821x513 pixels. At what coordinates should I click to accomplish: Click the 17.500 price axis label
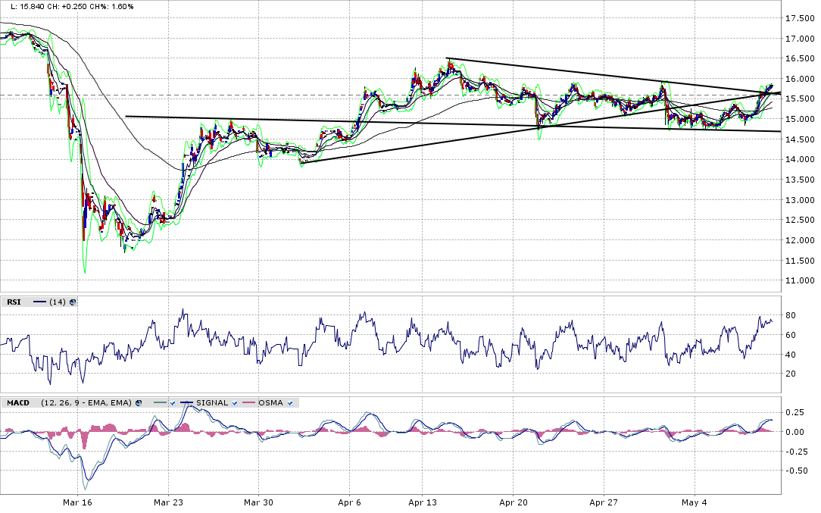pyautogui.click(x=800, y=18)
